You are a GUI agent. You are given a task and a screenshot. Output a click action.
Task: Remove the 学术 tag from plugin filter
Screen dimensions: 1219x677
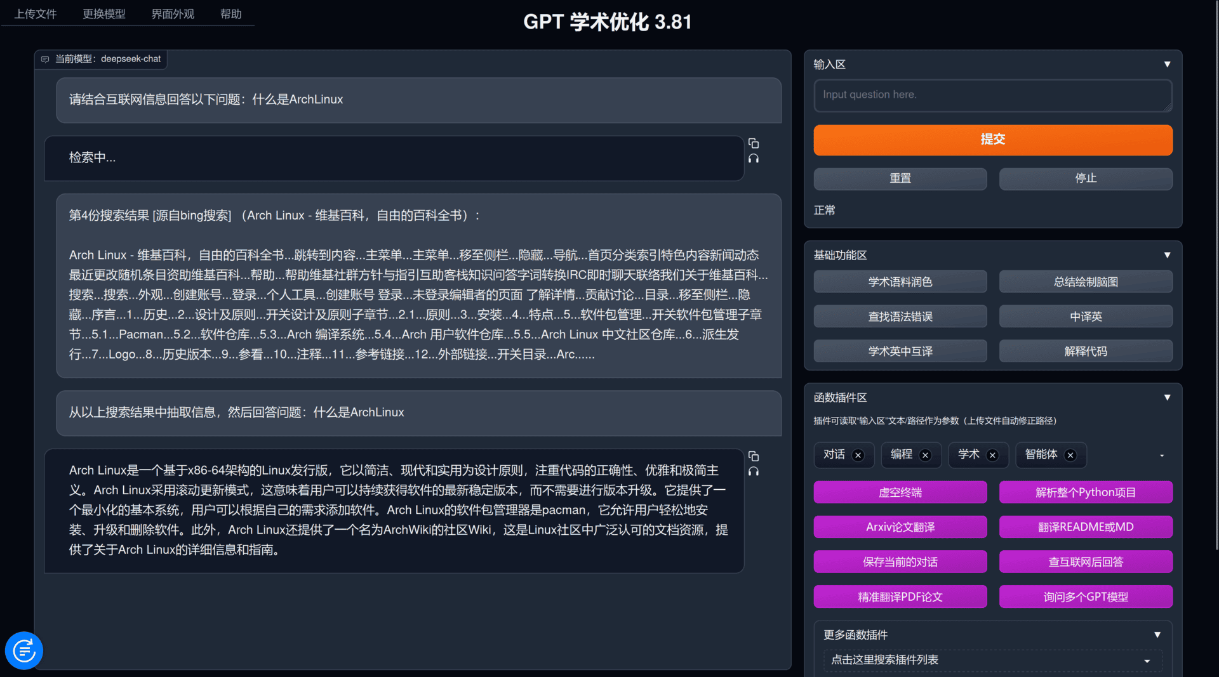[x=992, y=455]
